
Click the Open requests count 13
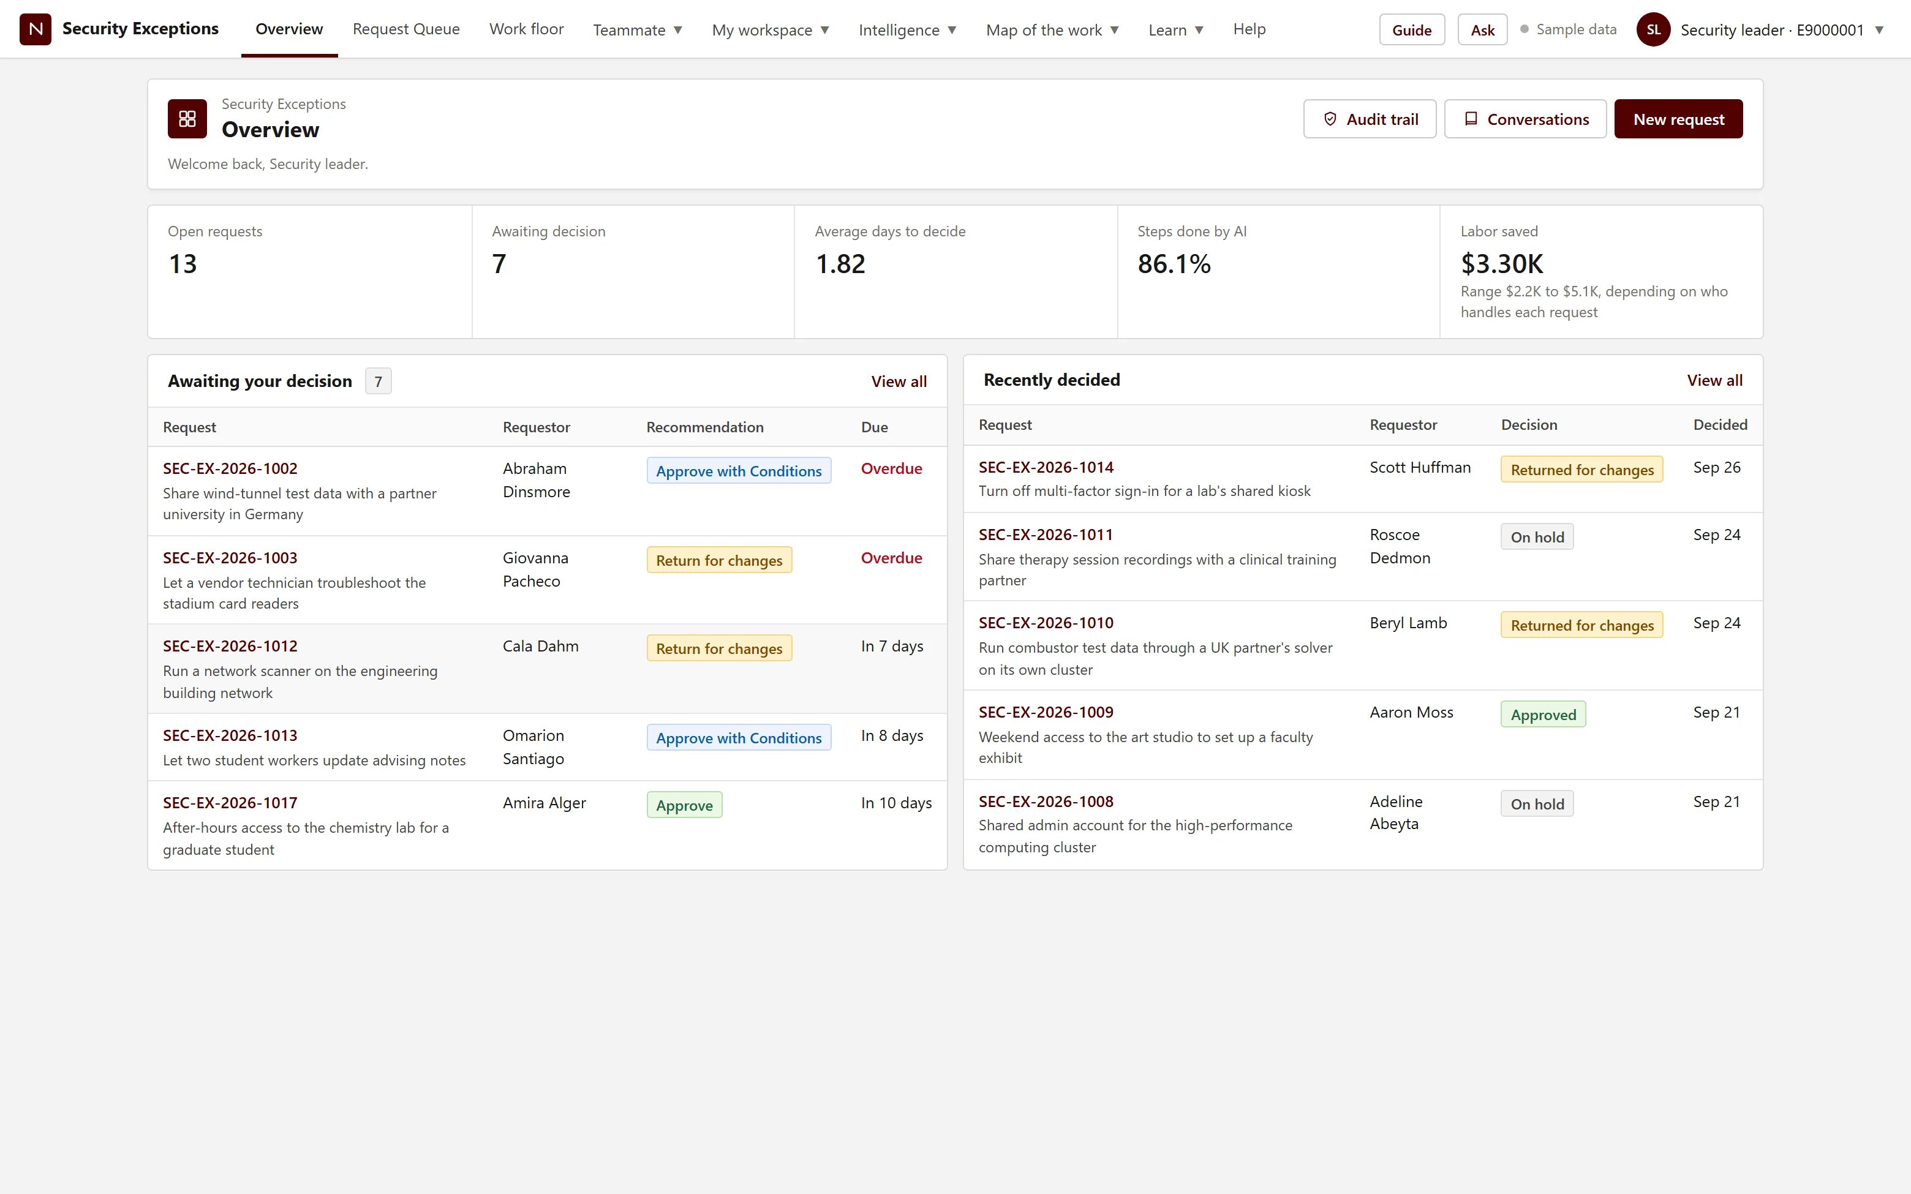[x=183, y=264]
